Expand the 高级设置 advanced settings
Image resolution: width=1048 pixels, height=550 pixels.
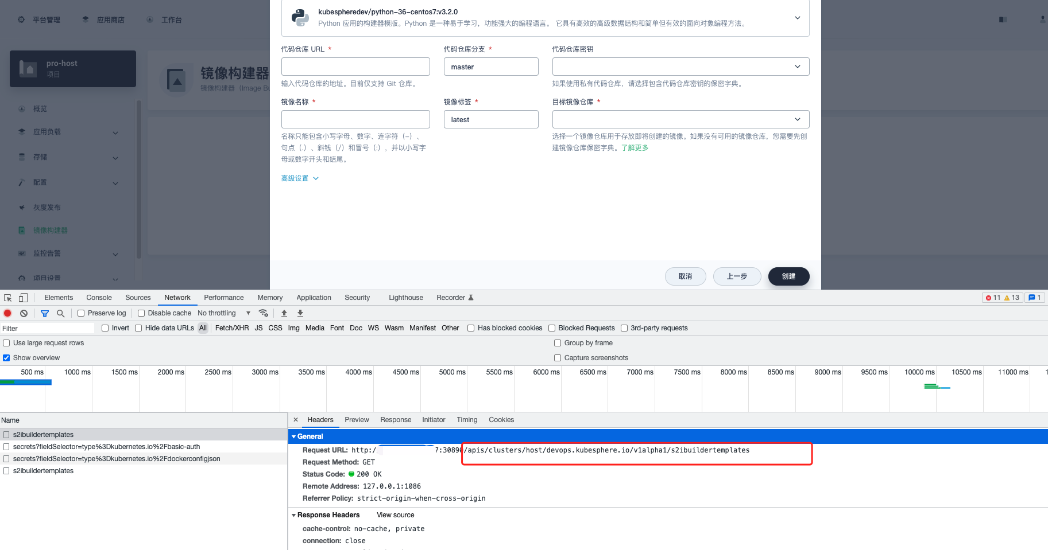(300, 178)
